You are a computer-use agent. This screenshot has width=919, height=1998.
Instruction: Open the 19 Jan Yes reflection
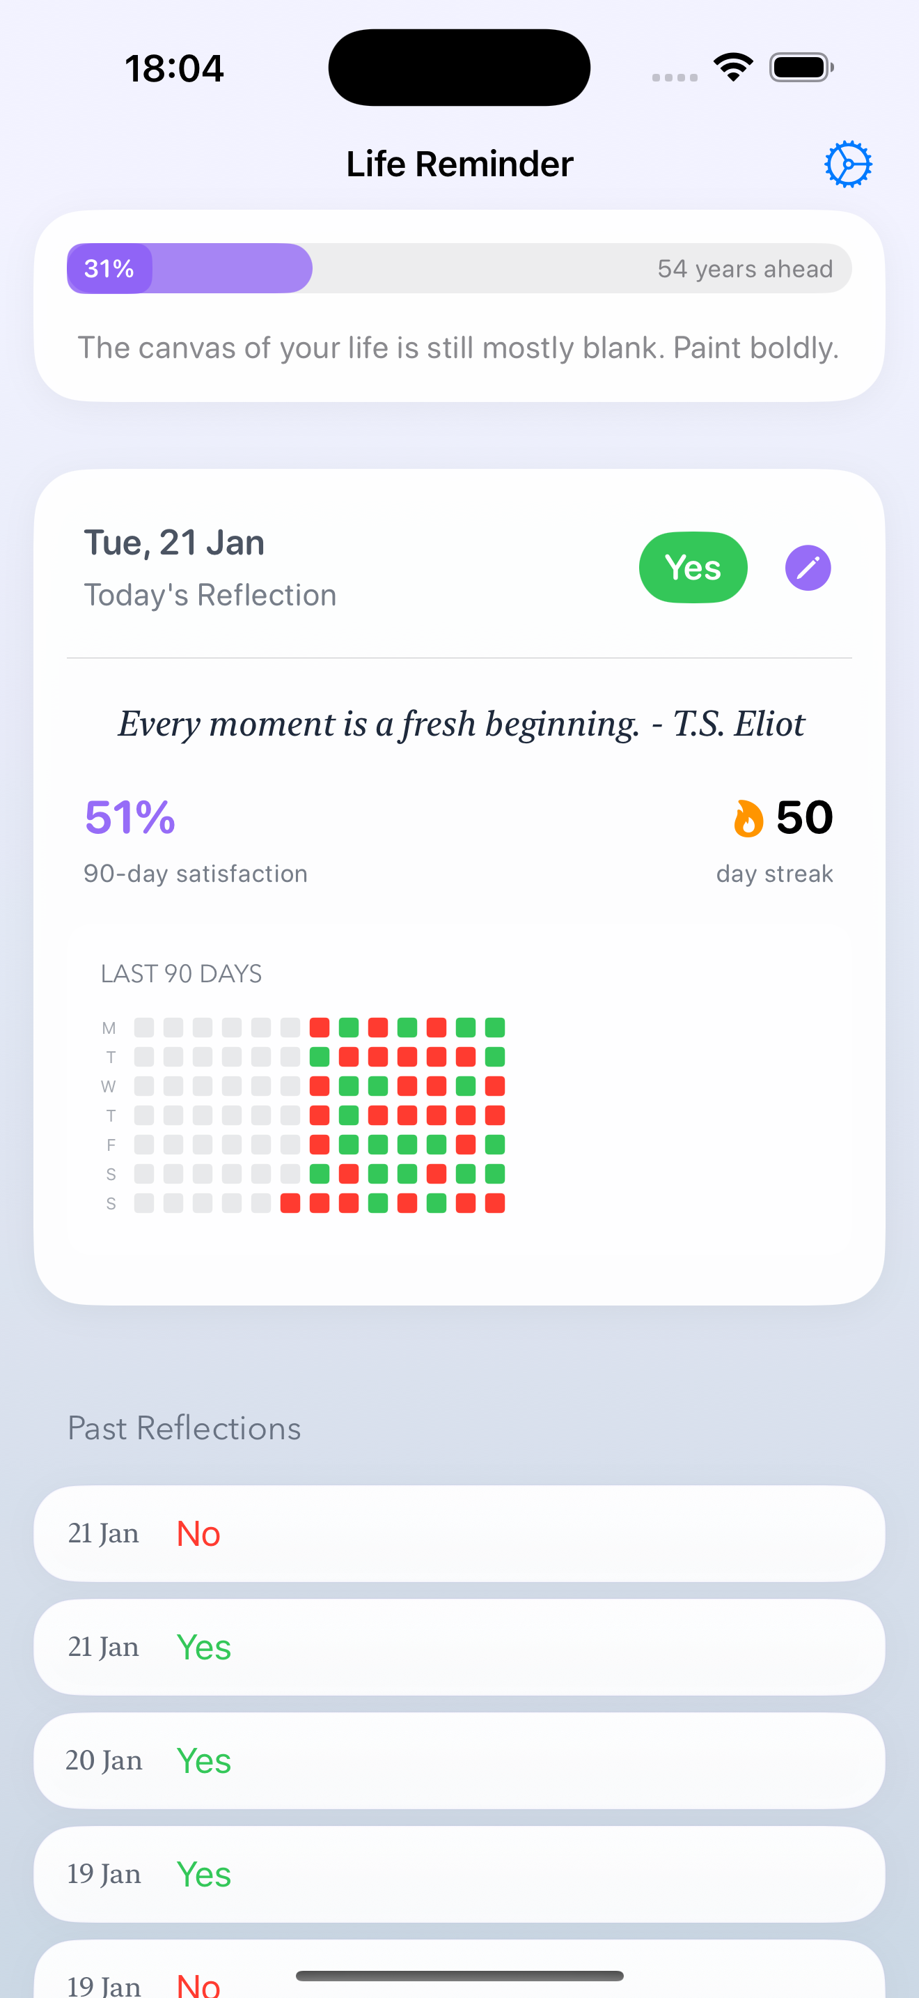pos(459,1874)
